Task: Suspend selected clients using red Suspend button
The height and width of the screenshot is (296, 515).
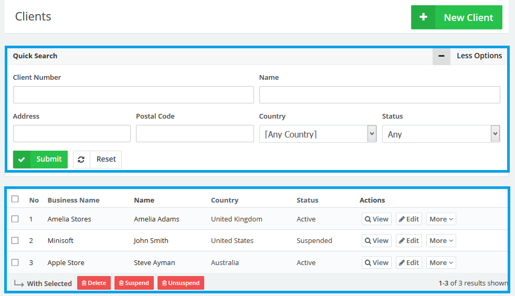Action: (134, 283)
